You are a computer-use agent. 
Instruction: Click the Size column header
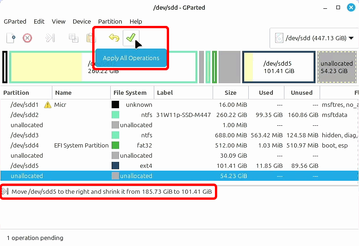(x=230, y=92)
